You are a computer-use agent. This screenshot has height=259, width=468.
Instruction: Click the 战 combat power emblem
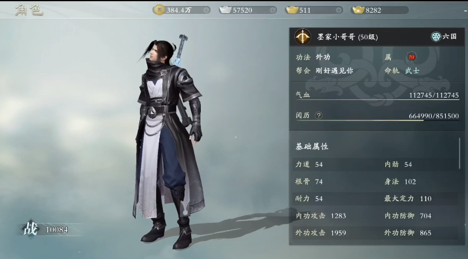pos(30,229)
